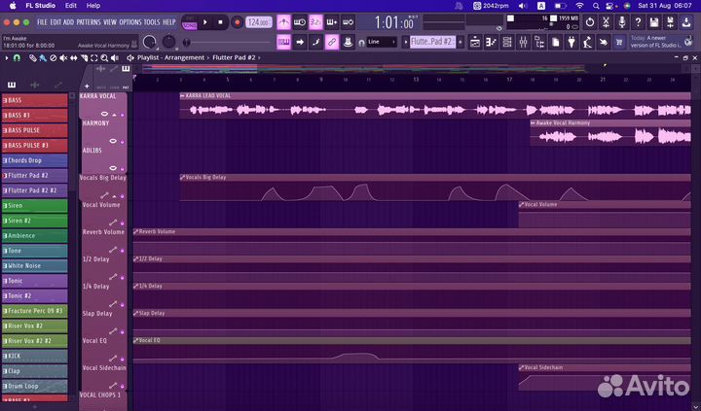Click the one-click audio recording microphone

622,22
